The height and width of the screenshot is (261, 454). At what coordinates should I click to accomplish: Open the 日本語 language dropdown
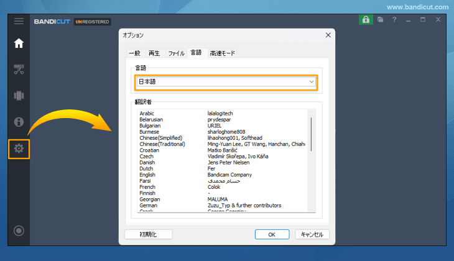(226, 82)
